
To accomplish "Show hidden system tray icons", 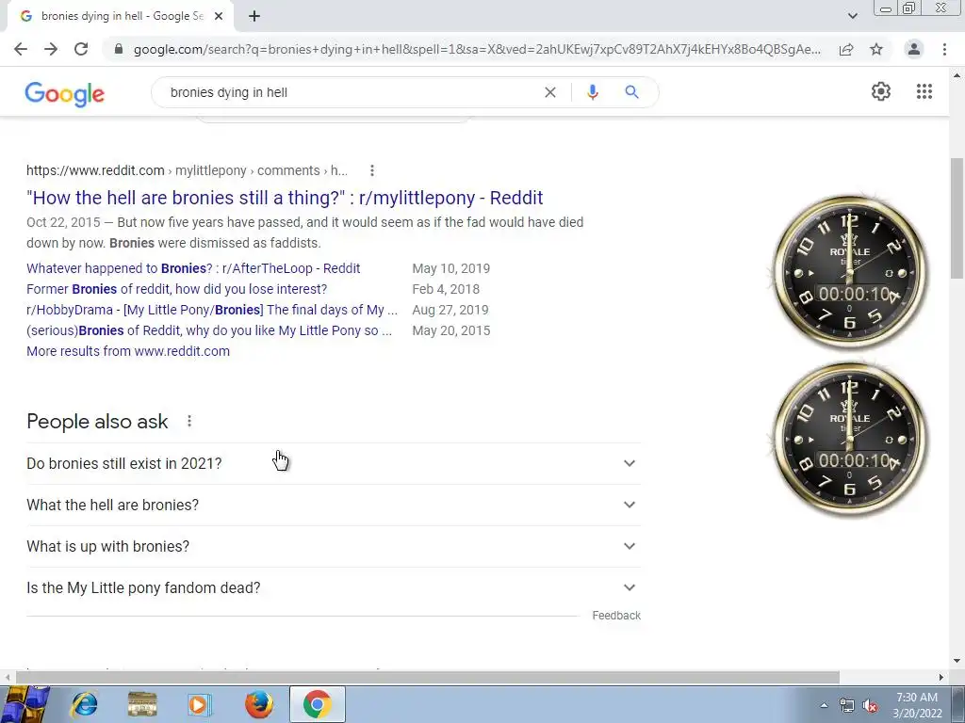I will [x=824, y=705].
